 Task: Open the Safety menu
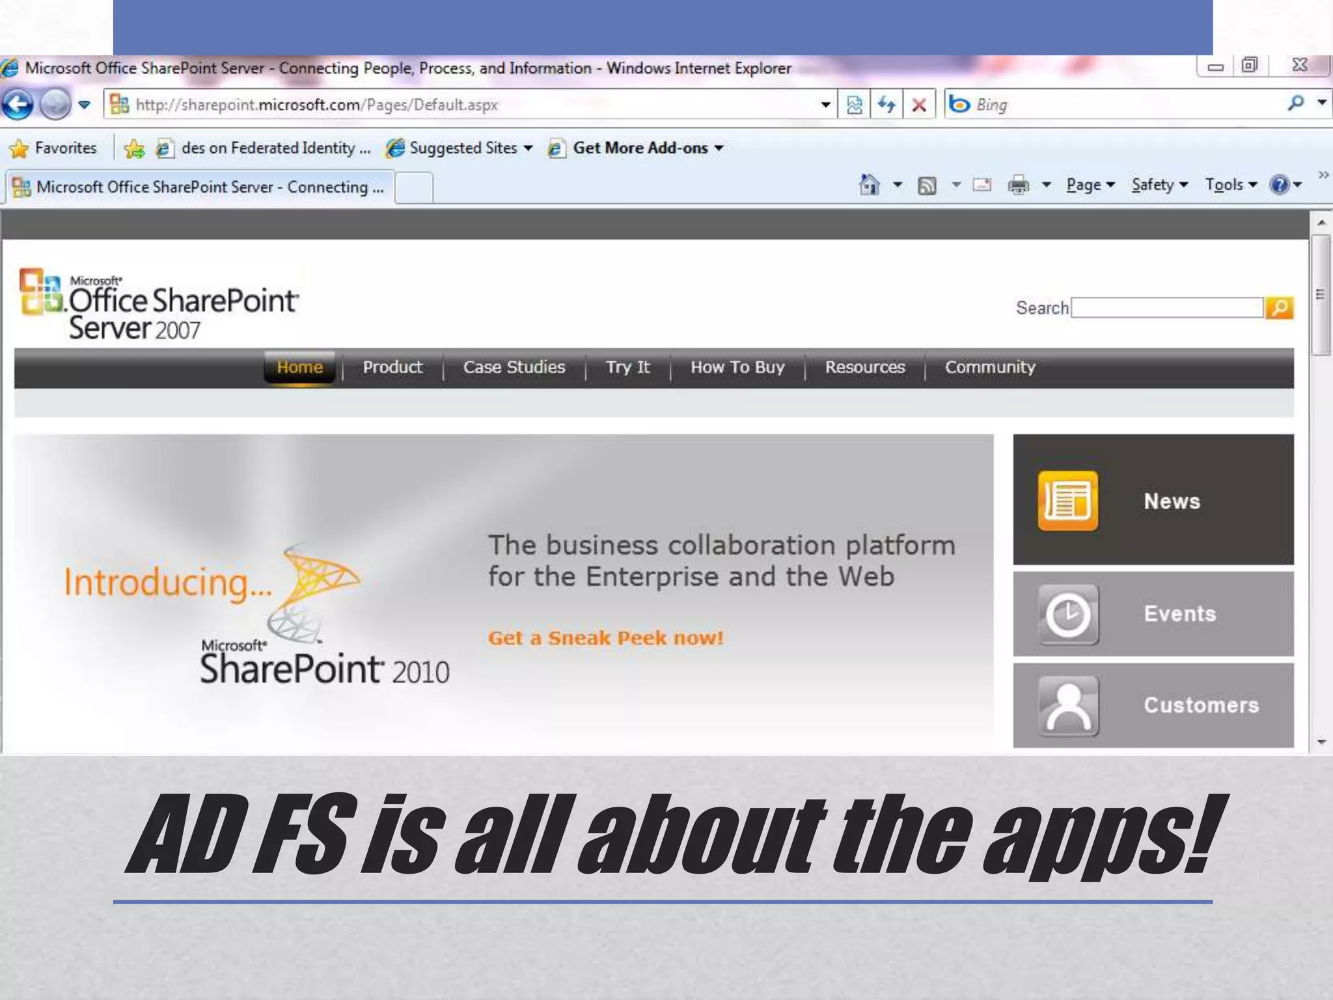[x=1160, y=186]
